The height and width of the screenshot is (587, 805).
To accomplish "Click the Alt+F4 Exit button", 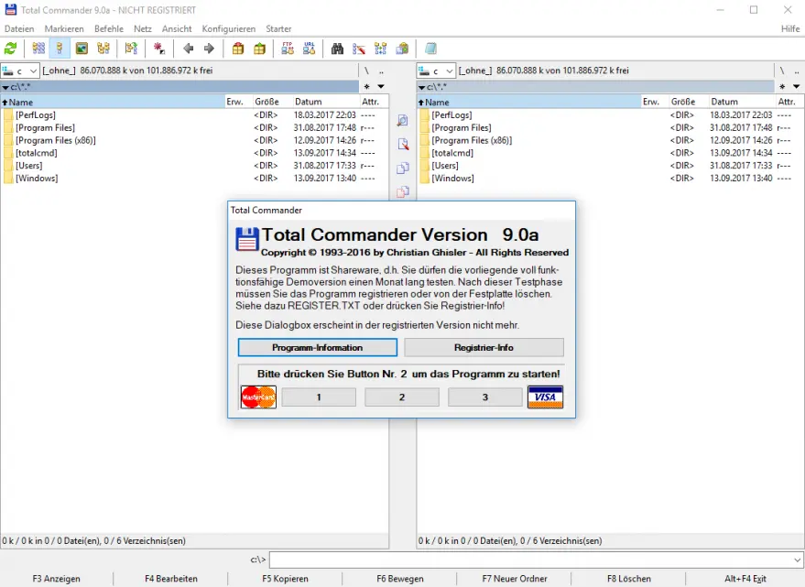I will tap(745, 579).
